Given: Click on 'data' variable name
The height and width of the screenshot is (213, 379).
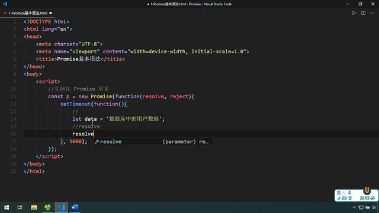Looking at the screenshot, I should point(91,119).
